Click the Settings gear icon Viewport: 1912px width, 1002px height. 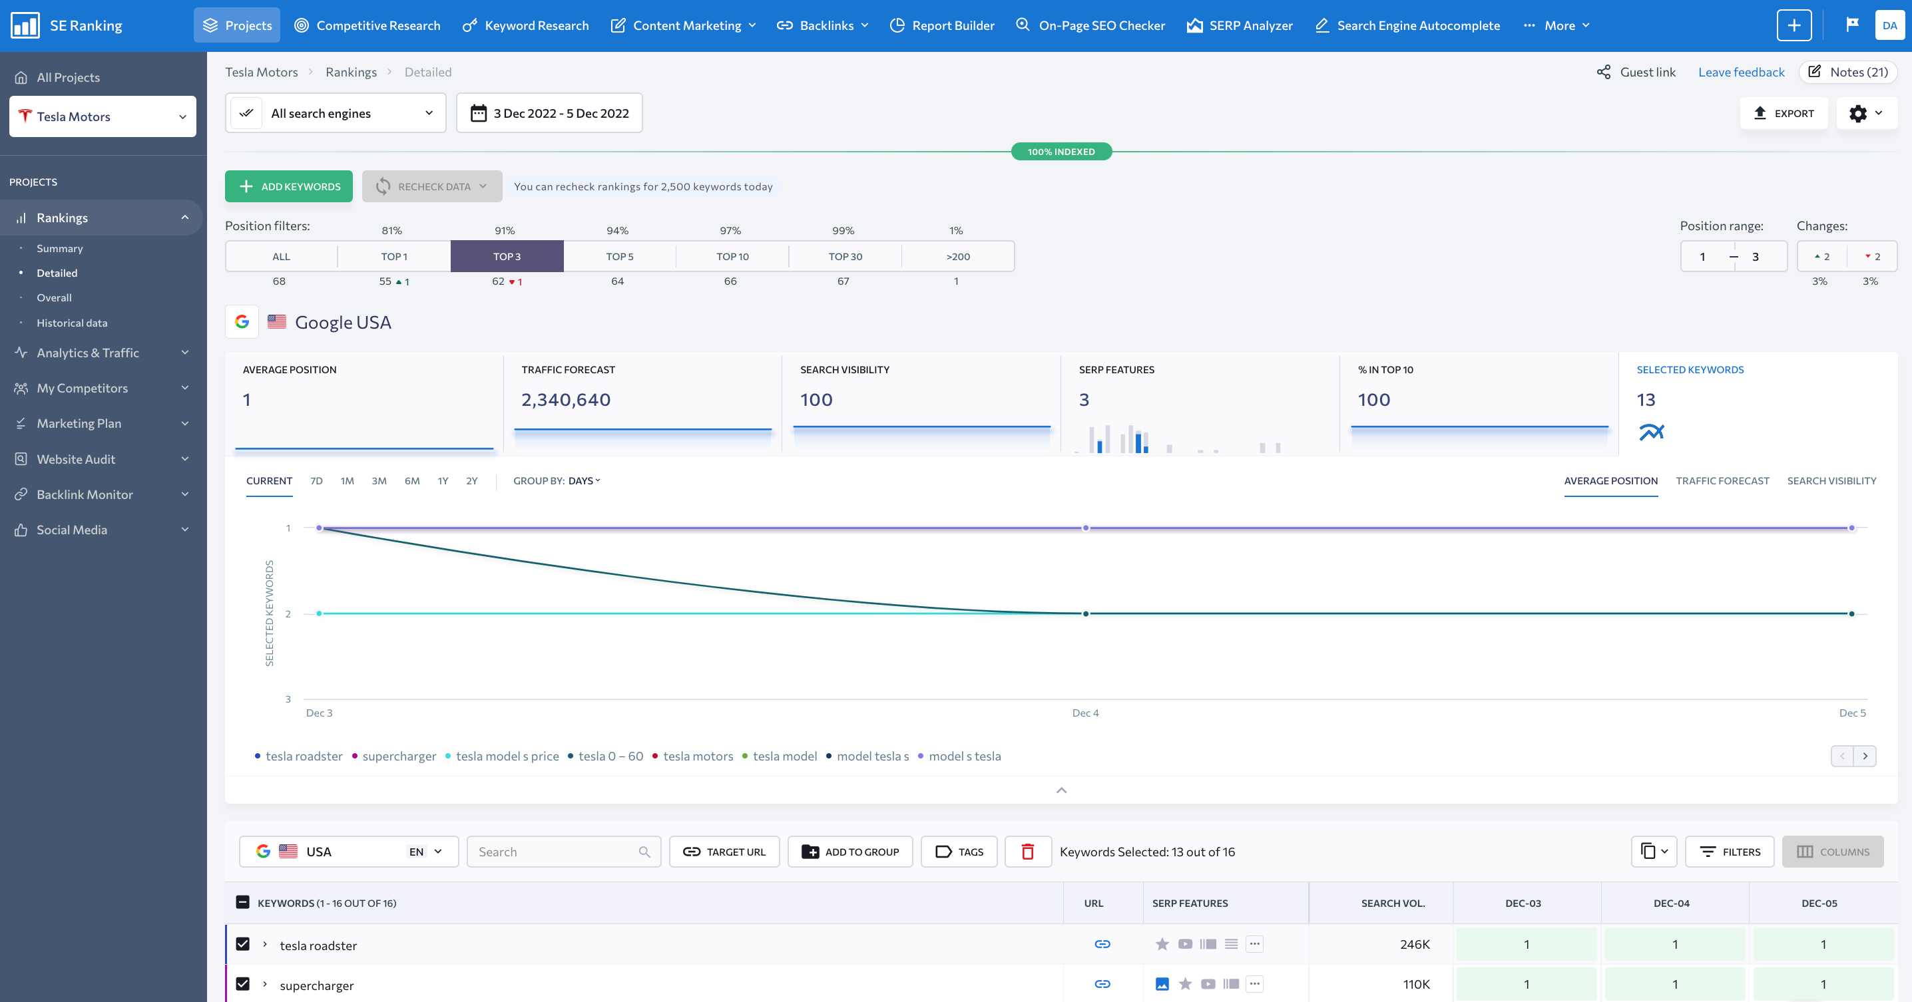pyautogui.click(x=1860, y=112)
